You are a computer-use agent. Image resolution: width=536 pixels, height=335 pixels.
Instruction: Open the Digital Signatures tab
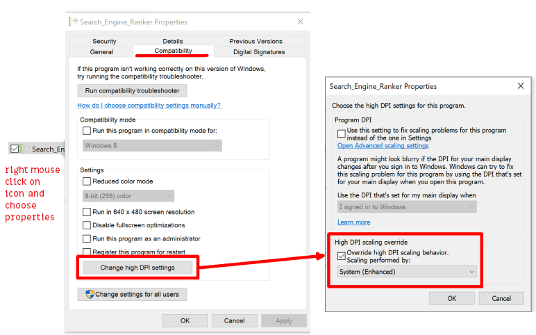(x=259, y=51)
